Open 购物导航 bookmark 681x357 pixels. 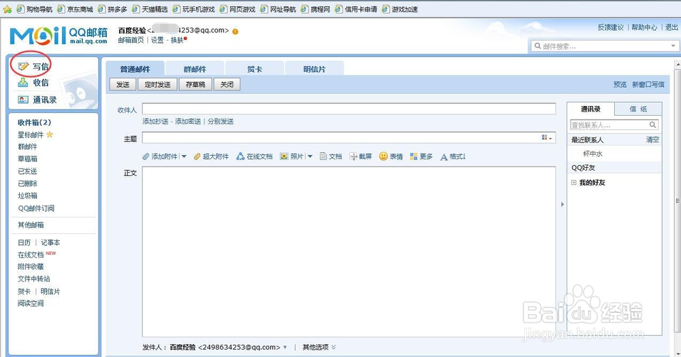(x=34, y=9)
